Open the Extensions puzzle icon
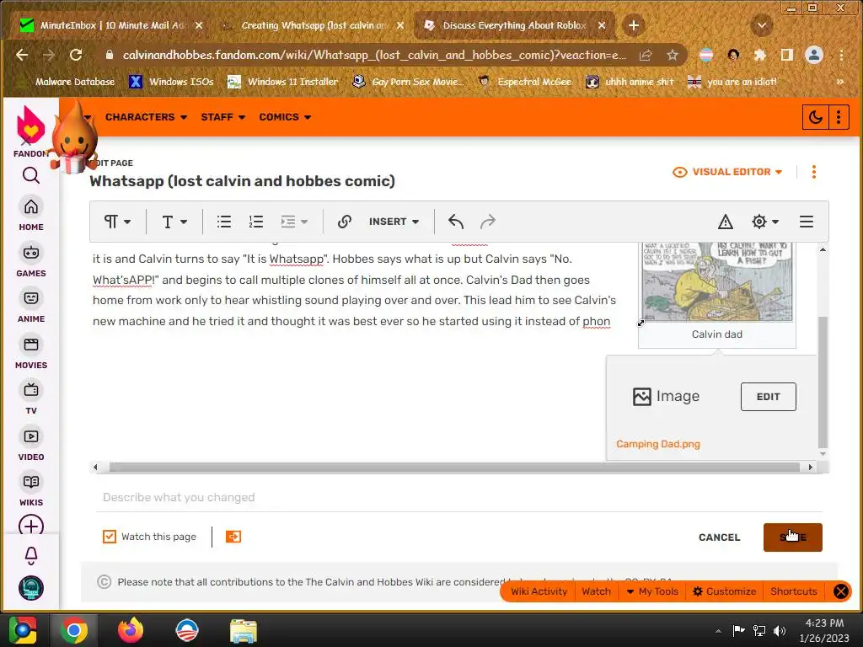Screen dimensions: 863x647 click(x=760, y=55)
